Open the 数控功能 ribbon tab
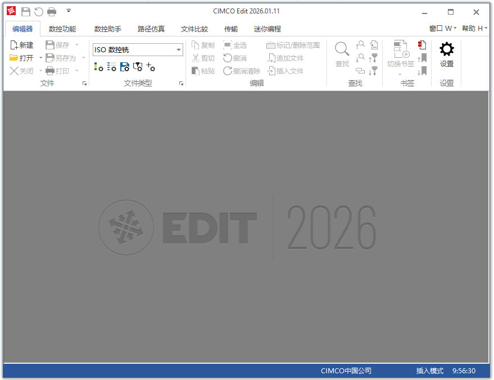Image resolution: width=494 pixels, height=380 pixels. pos(62,29)
